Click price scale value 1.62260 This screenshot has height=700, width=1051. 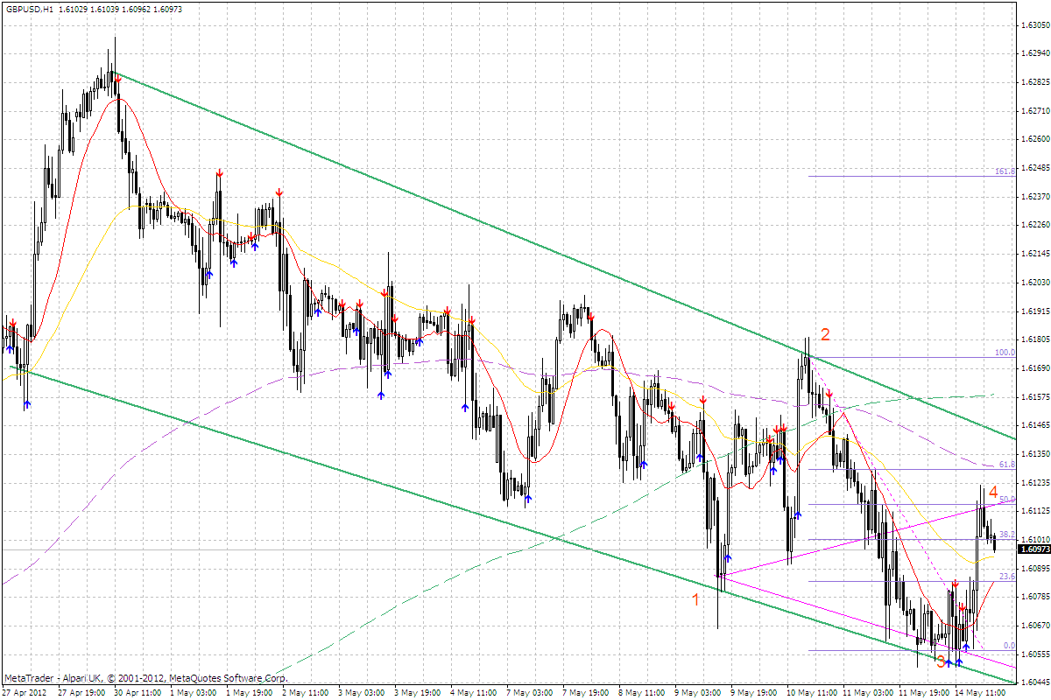point(1036,225)
